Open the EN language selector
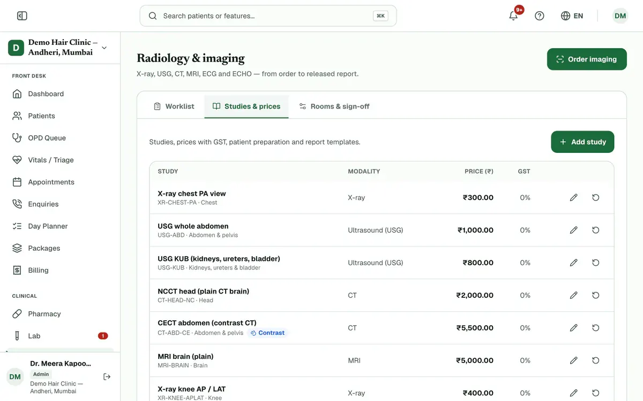Screen dimensions: 643x401 click(572, 16)
